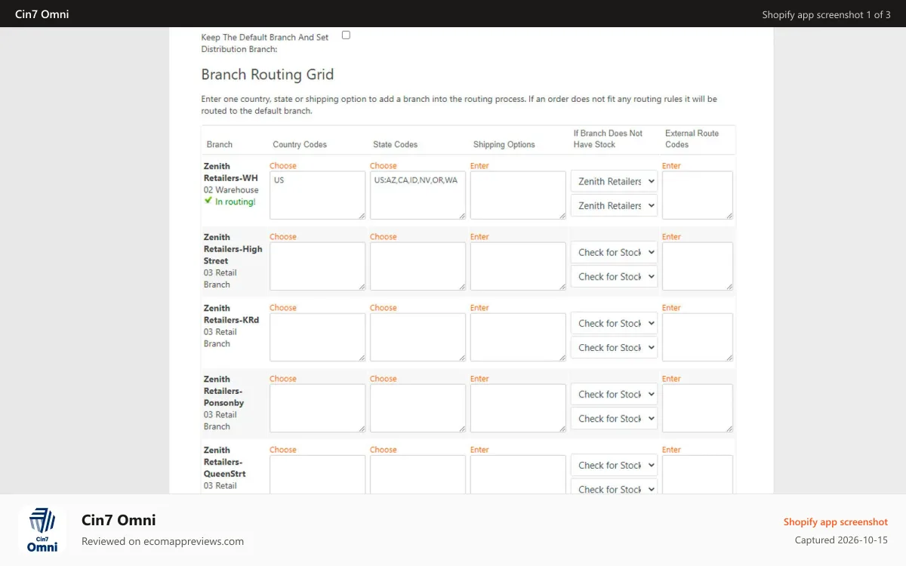906x566 pixels.
Task: Click Choose link above Retailers-KRd Country Codes
Action: tap(283, 308)
